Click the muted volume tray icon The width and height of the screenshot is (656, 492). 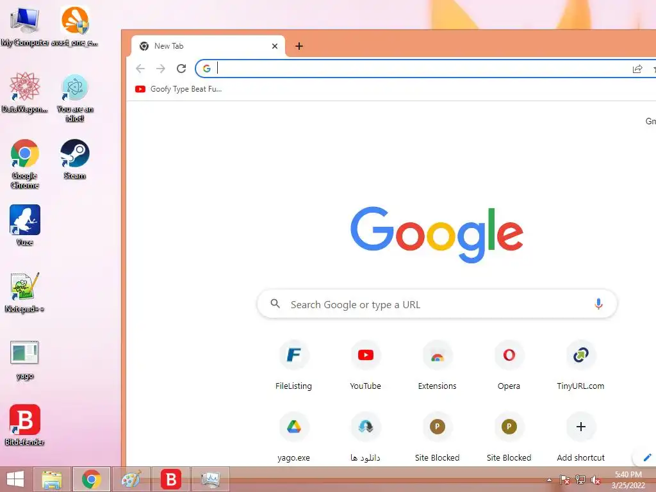(x=596, y=480)
